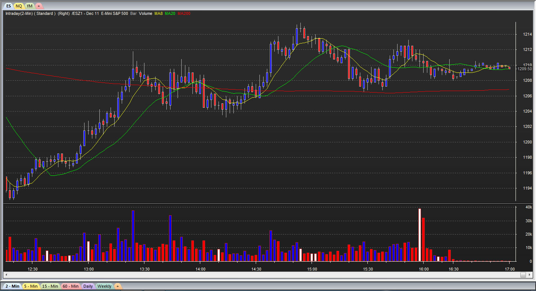
Task: Click the 15:00 time axis label
Action: point(312,269)
